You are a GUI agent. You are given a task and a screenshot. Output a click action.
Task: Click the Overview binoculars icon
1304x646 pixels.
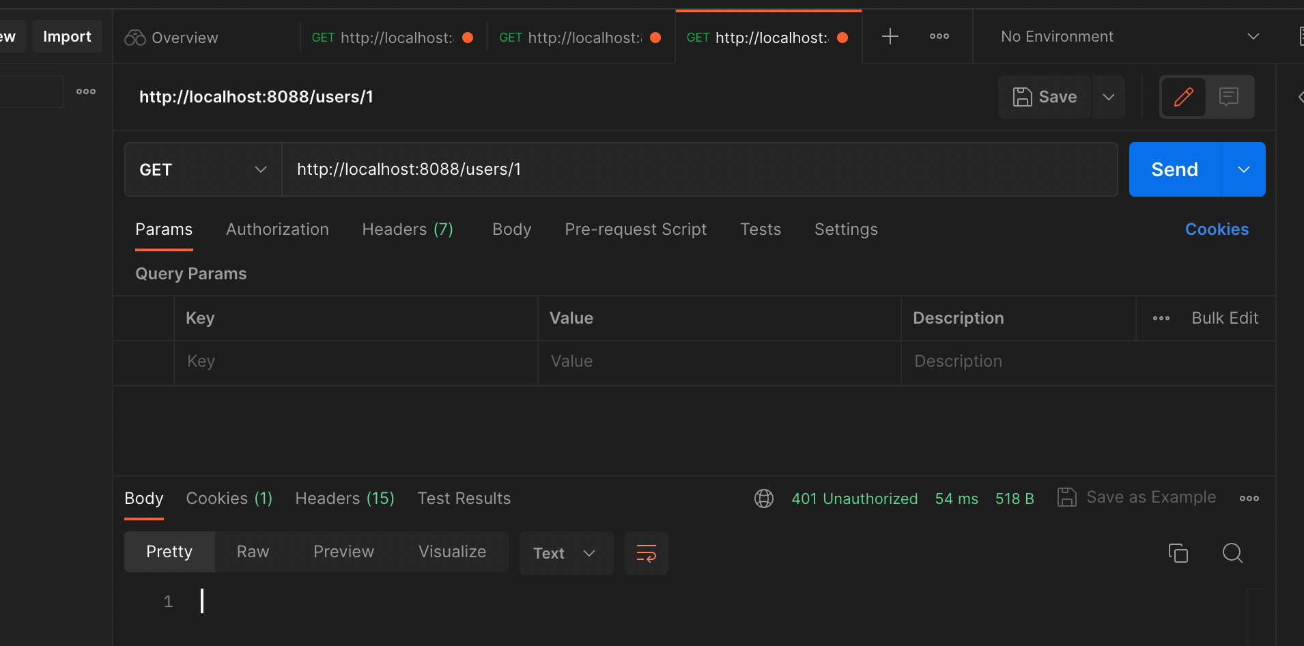click(x=135, y=38)
